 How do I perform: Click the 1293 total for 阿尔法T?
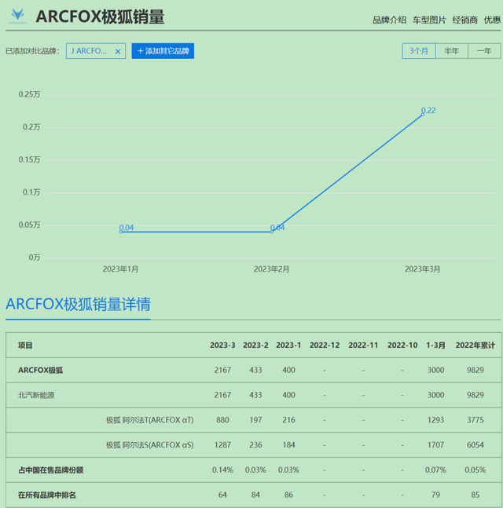pos(435,420)
